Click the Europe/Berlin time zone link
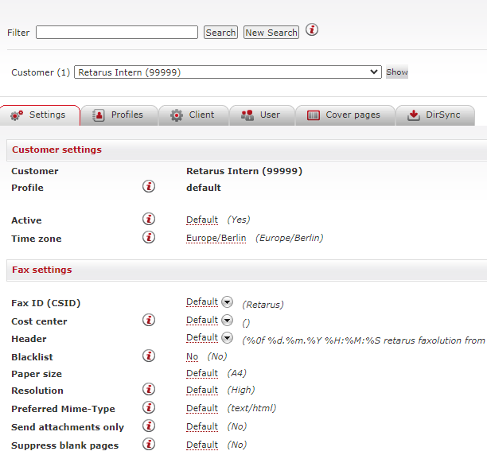The width and height of the screenshot is (487, 455). pyautogui.click(x=216, y=238)
